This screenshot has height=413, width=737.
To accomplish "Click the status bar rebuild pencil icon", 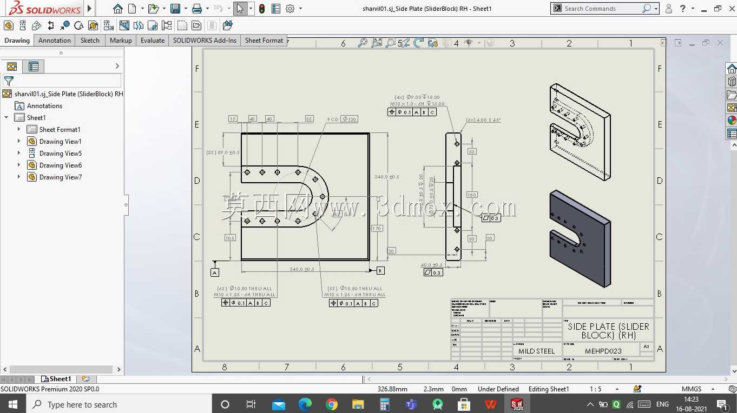I will pos(637,389).
